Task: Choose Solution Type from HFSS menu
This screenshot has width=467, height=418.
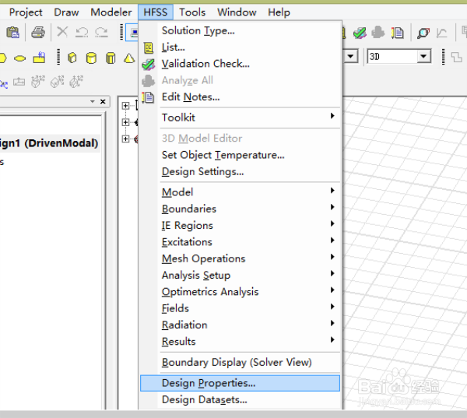Action: (240, 30)
